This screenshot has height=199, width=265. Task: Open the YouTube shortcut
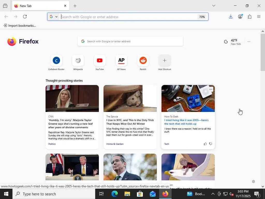100,62
